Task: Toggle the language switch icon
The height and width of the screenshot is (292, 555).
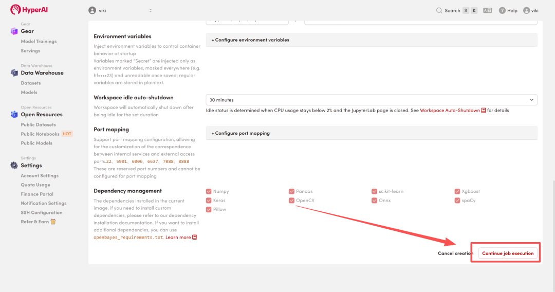Action: [x=487, y=11]
